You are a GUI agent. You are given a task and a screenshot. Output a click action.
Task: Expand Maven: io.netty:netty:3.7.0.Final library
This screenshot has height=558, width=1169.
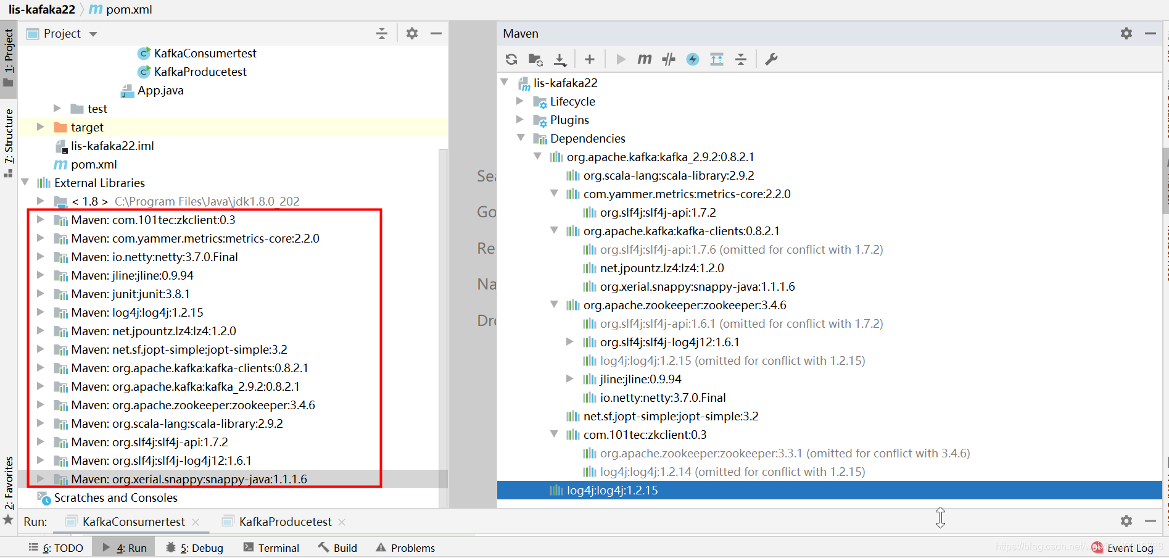41,257
